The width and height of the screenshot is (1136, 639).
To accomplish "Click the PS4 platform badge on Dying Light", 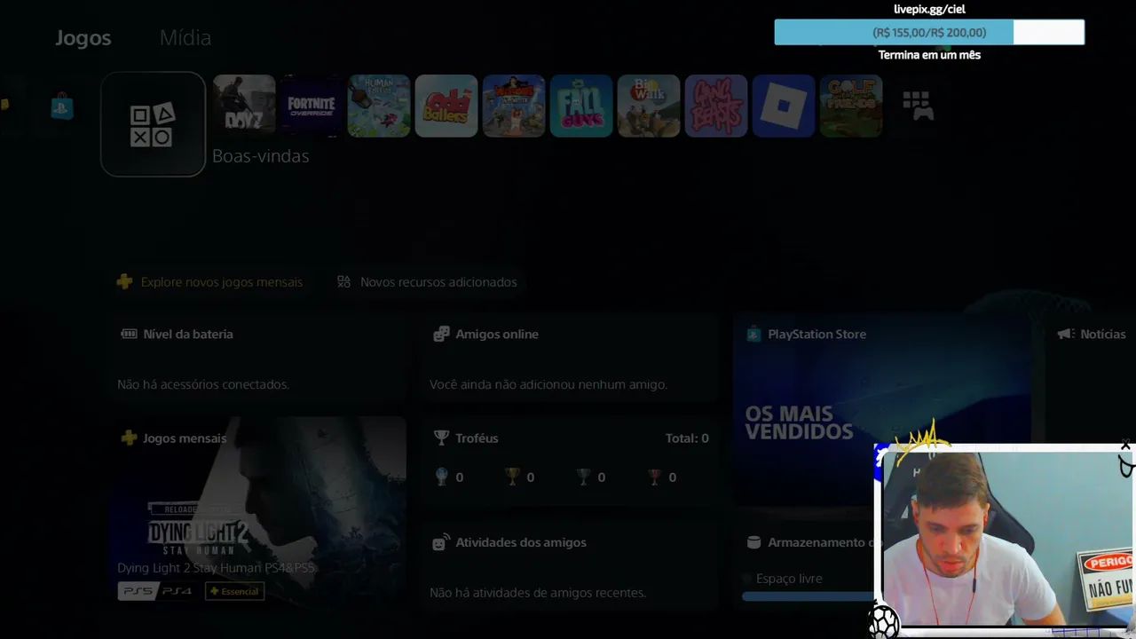I will pos(177,591).
